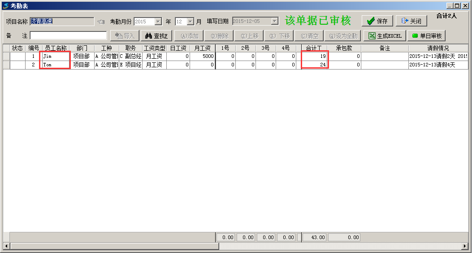Click the hand pointer icon beside project name
This screenshot has width=472, height=253.
point(100,22)
